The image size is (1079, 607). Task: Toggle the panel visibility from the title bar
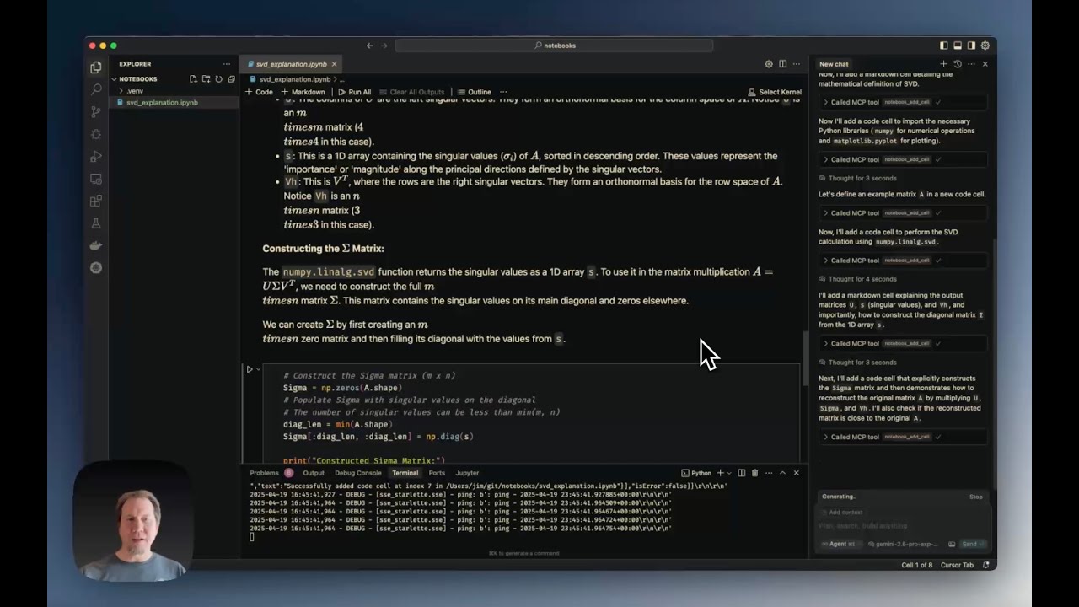[x=957, y=46]
